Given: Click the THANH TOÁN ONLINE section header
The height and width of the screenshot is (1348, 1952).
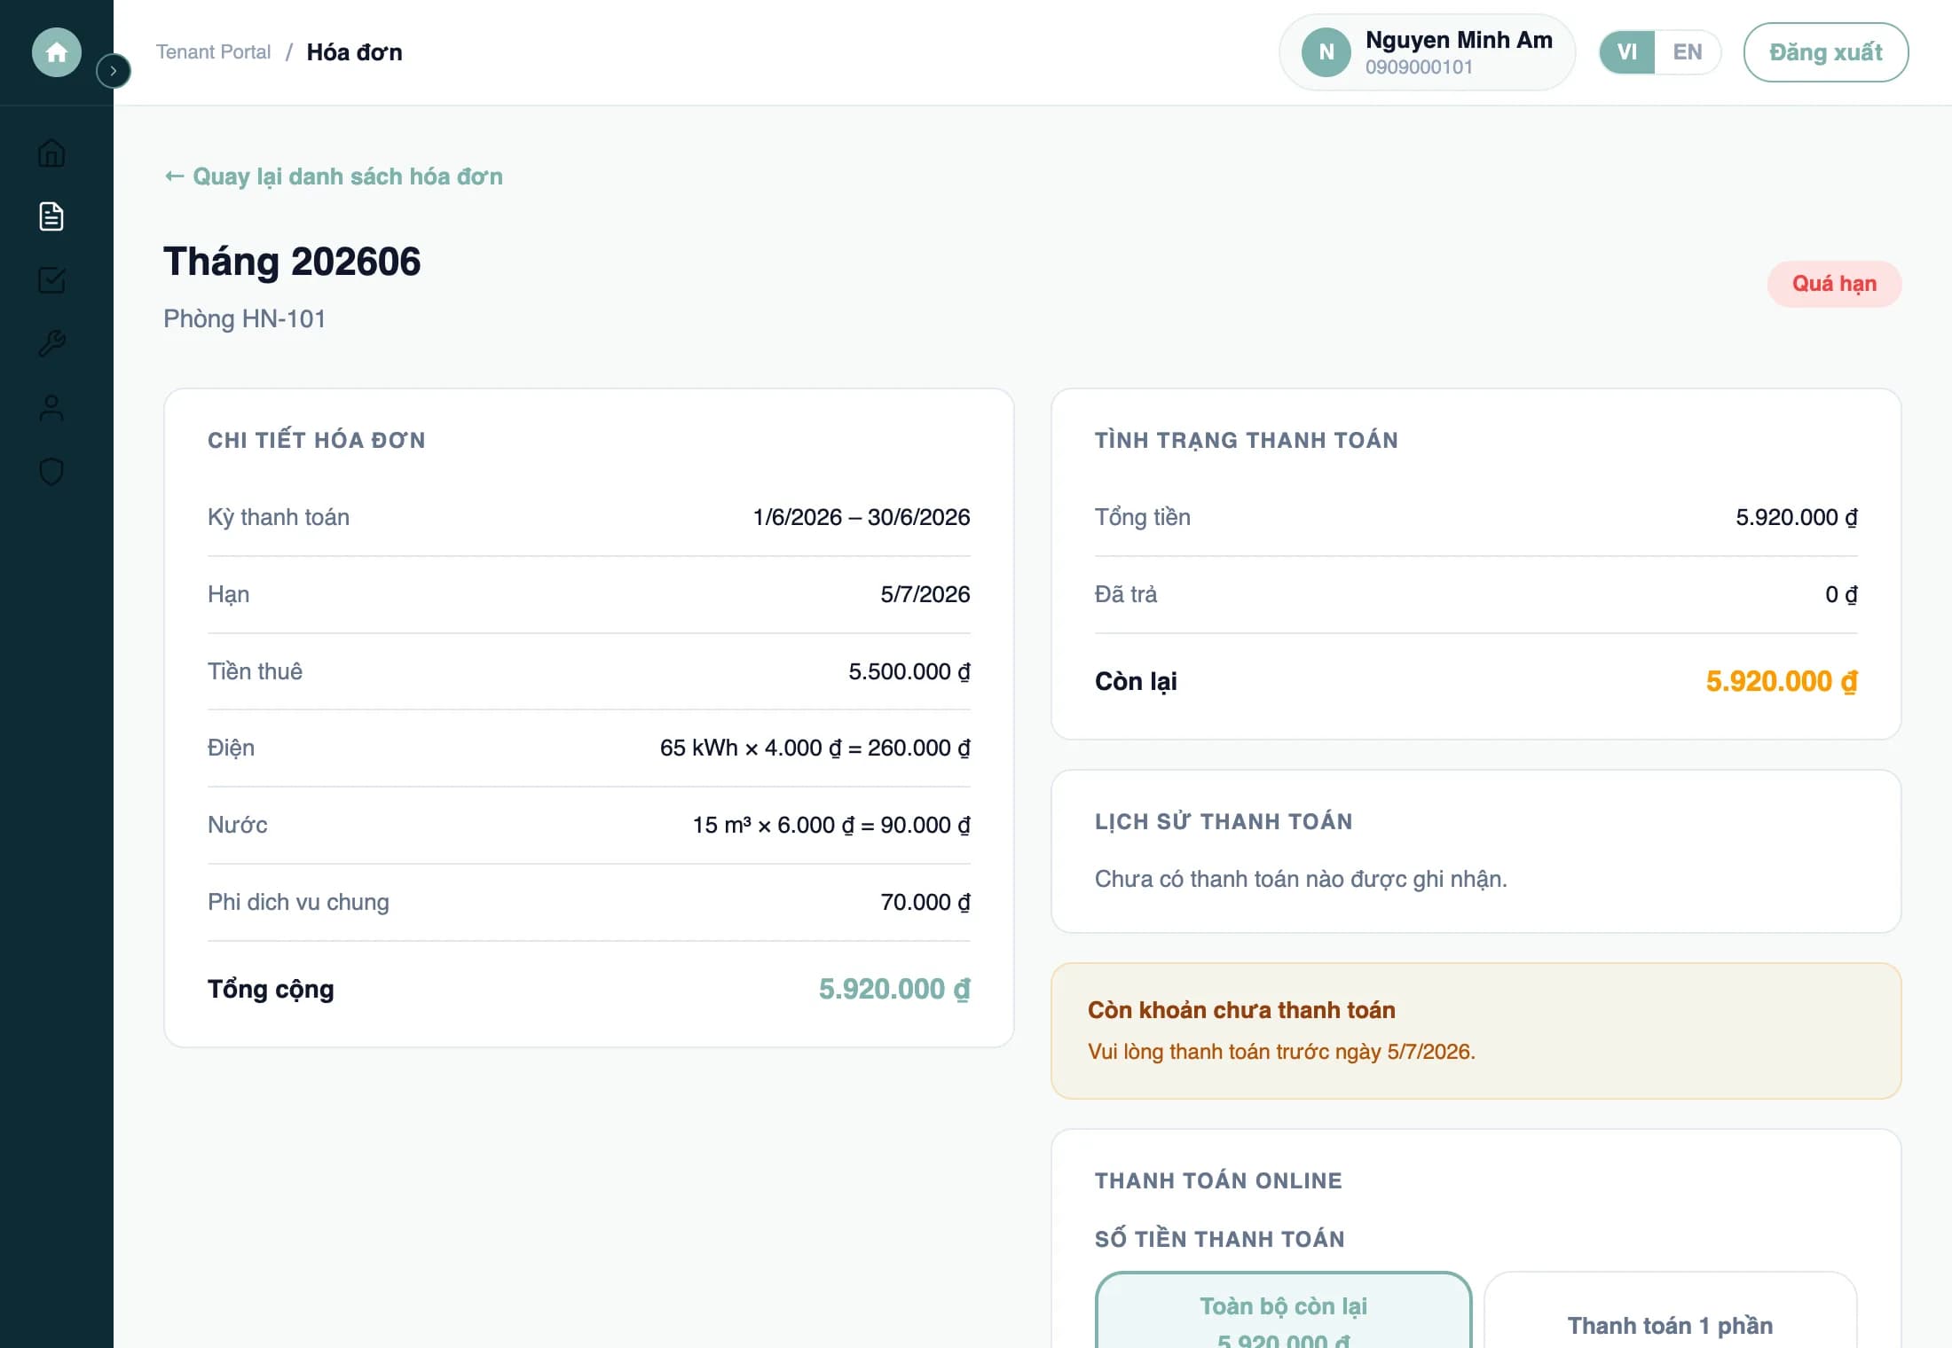Looking at the screenshot, I should (x=1218, y=1180).
